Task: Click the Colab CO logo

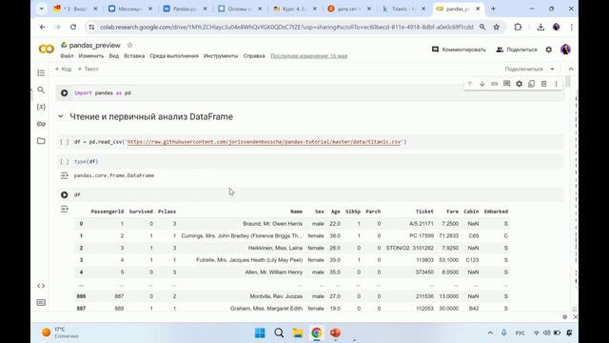Action: point(47,49)
